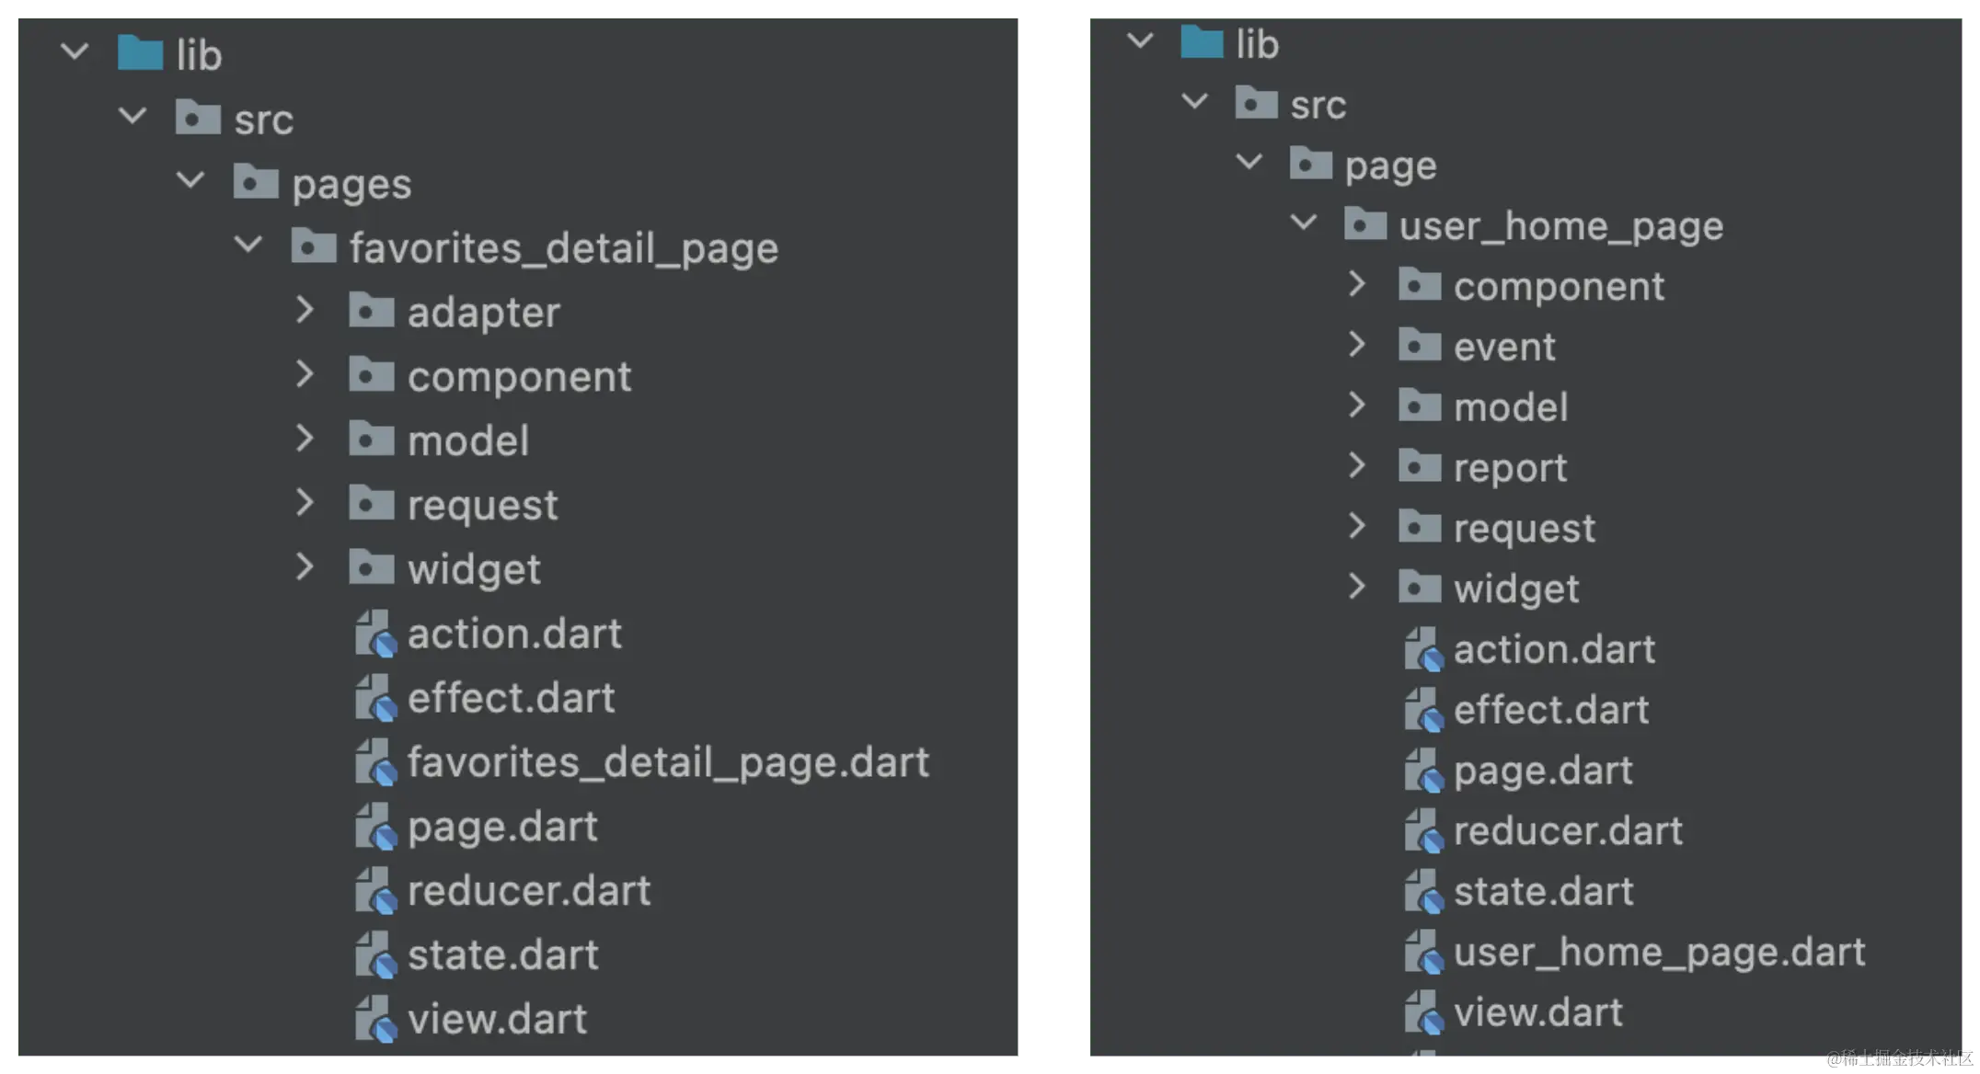Click the Dart file icon beside user_home_page.dart
Image resolution: width=1980 pixels, height=1074 pixels.
1423,952
